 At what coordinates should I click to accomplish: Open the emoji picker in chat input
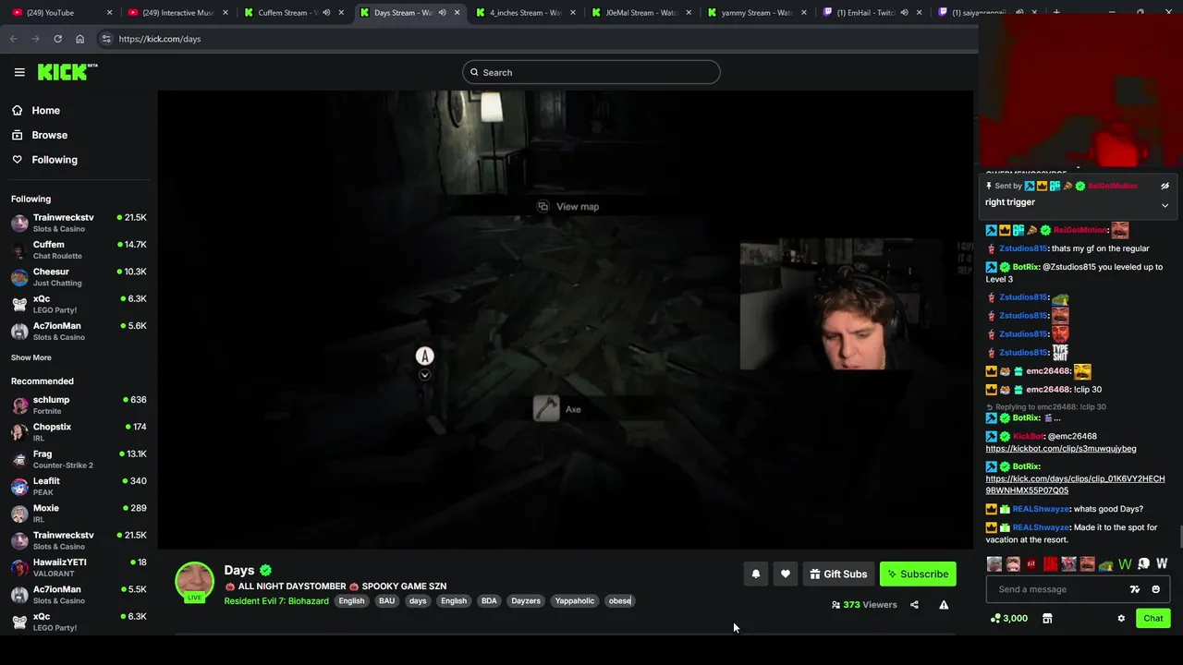1155,589
